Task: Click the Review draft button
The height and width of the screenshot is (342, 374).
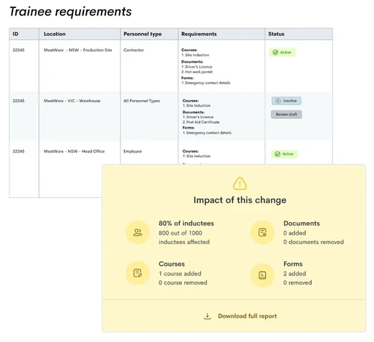Action: [286, 114]
